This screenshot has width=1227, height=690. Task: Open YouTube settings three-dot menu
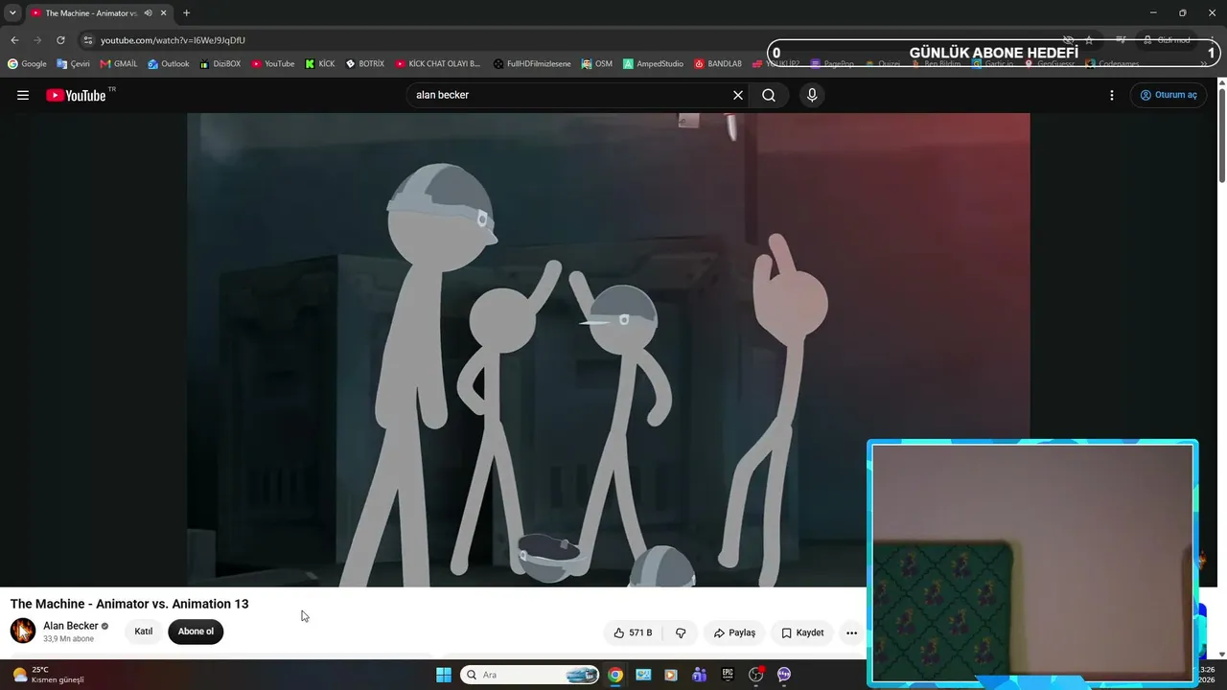(1112, 95)
